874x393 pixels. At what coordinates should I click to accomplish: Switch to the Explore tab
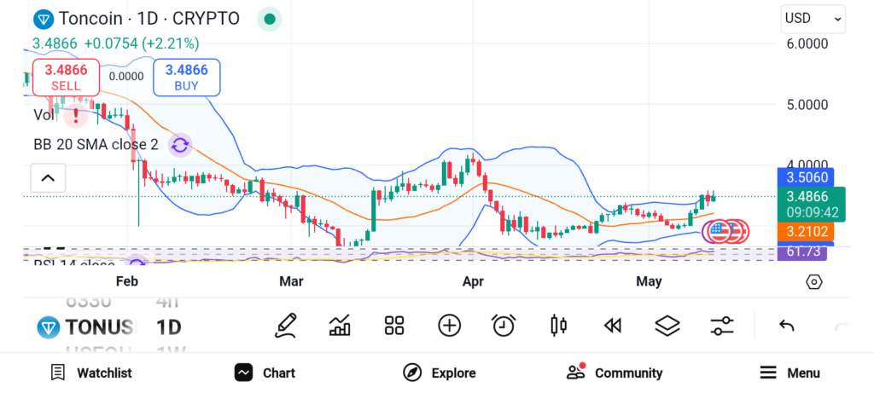[x=440, y=373]
